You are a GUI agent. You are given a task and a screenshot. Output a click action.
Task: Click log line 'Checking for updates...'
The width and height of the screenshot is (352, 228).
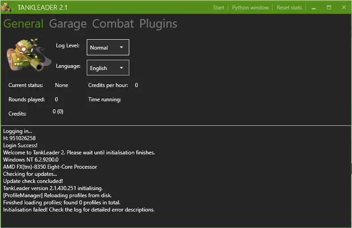tap(30, 174)
